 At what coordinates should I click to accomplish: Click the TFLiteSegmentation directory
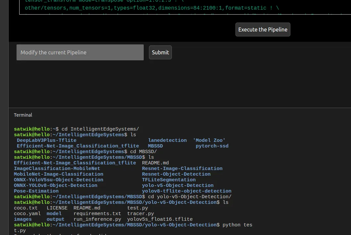point(169,180)
